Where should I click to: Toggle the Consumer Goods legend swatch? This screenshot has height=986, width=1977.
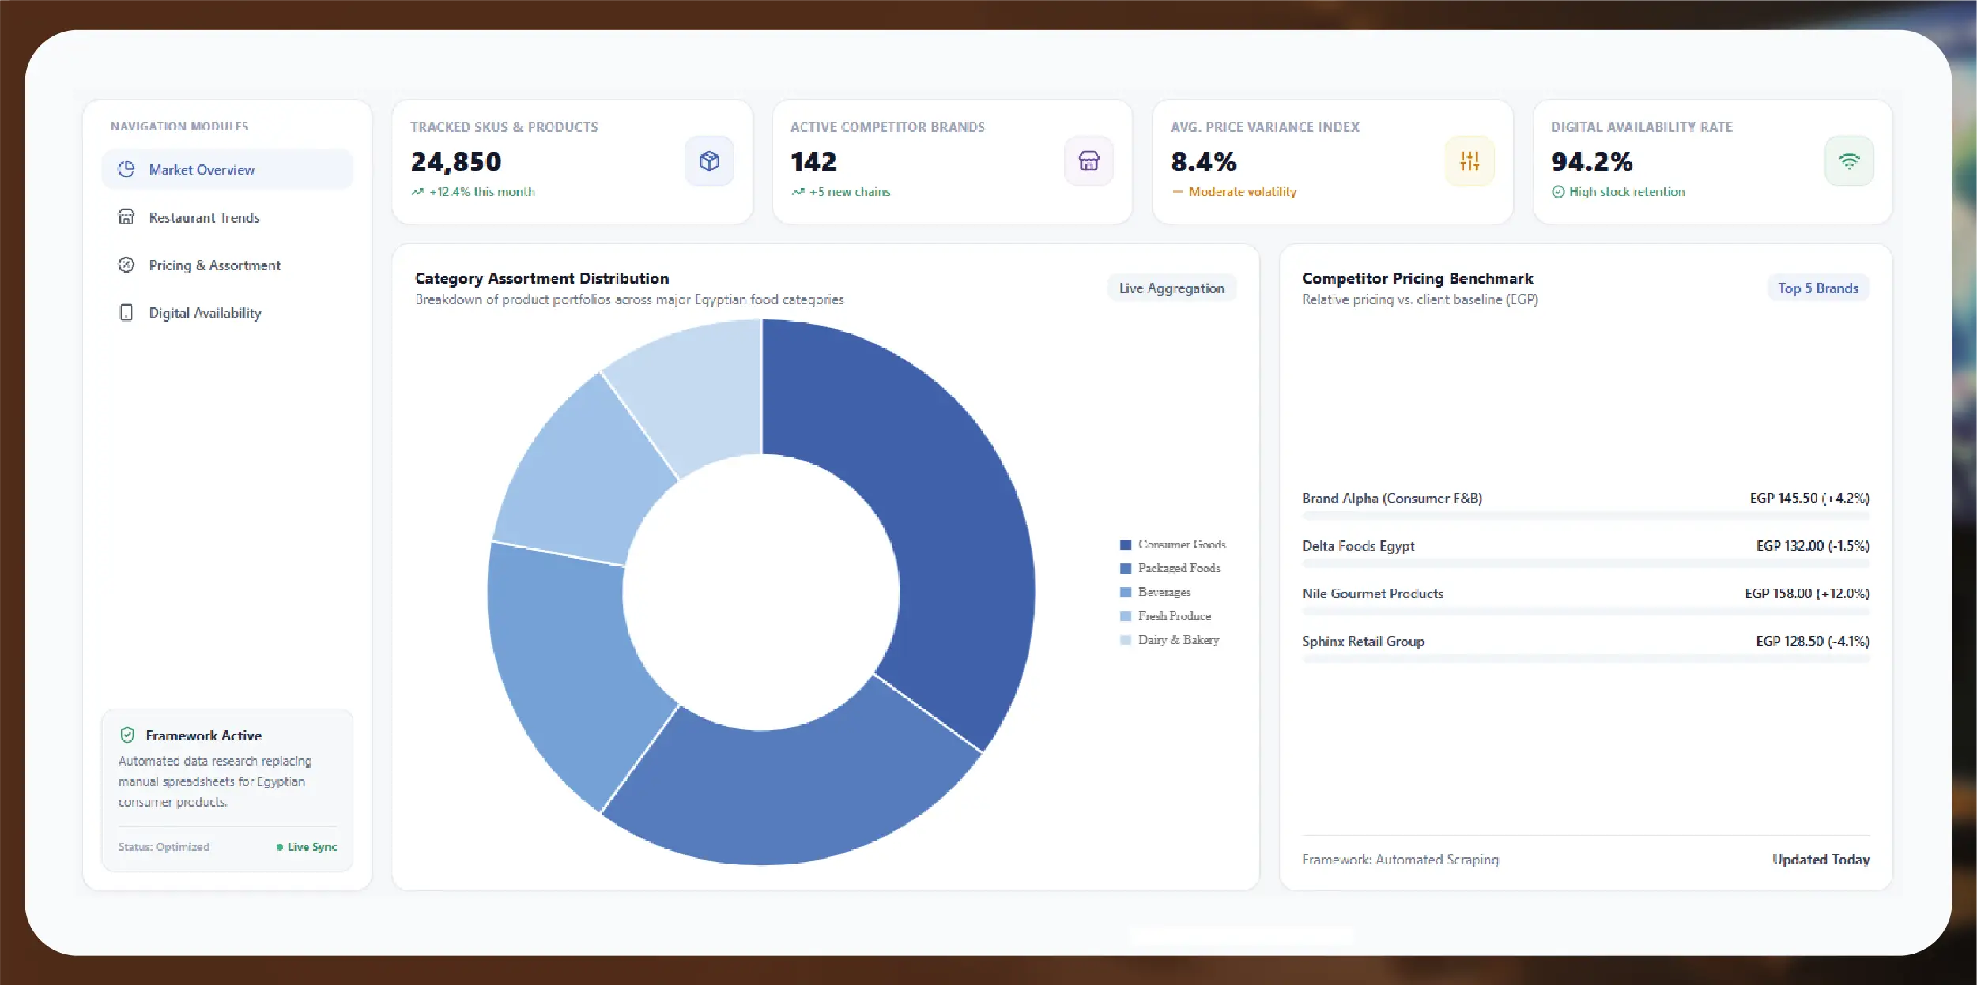pos(1126,545)
